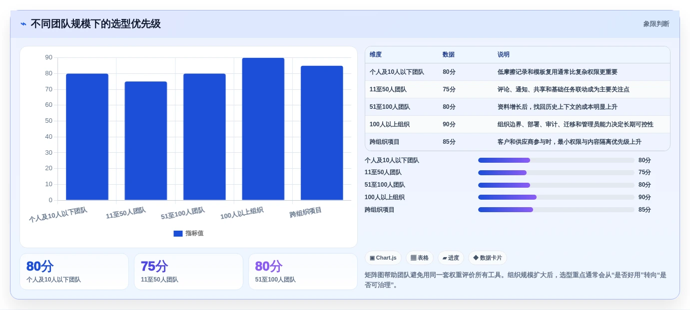Image resolution: width=690 pixels, height=310 pixels.
Task: Click the bar for 个人及10人以下团队
Action: click(87, 137)
